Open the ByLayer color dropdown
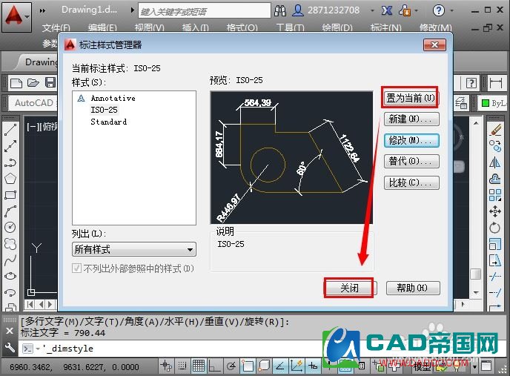Viewport: 510px width, 376px height. click(493, 103)
